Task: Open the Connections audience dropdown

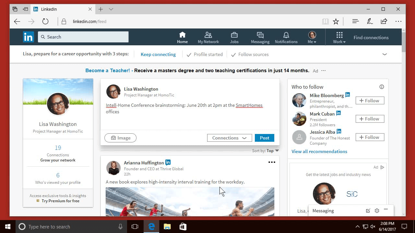Action: coord(229,138)
